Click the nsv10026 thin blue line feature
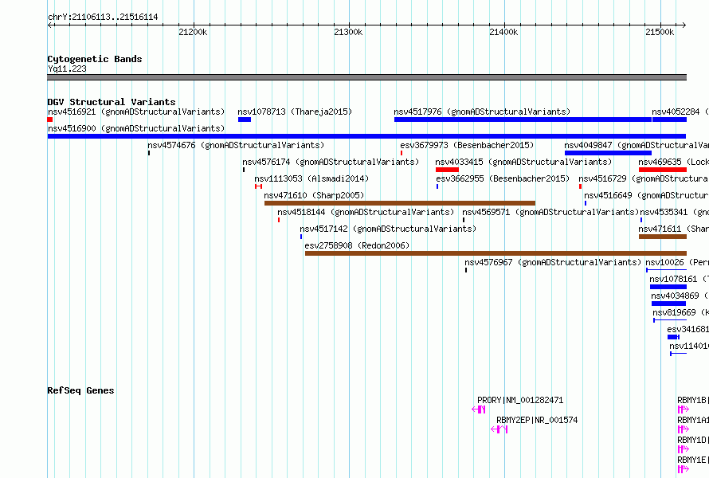709x478 pixels. [667, 270]
